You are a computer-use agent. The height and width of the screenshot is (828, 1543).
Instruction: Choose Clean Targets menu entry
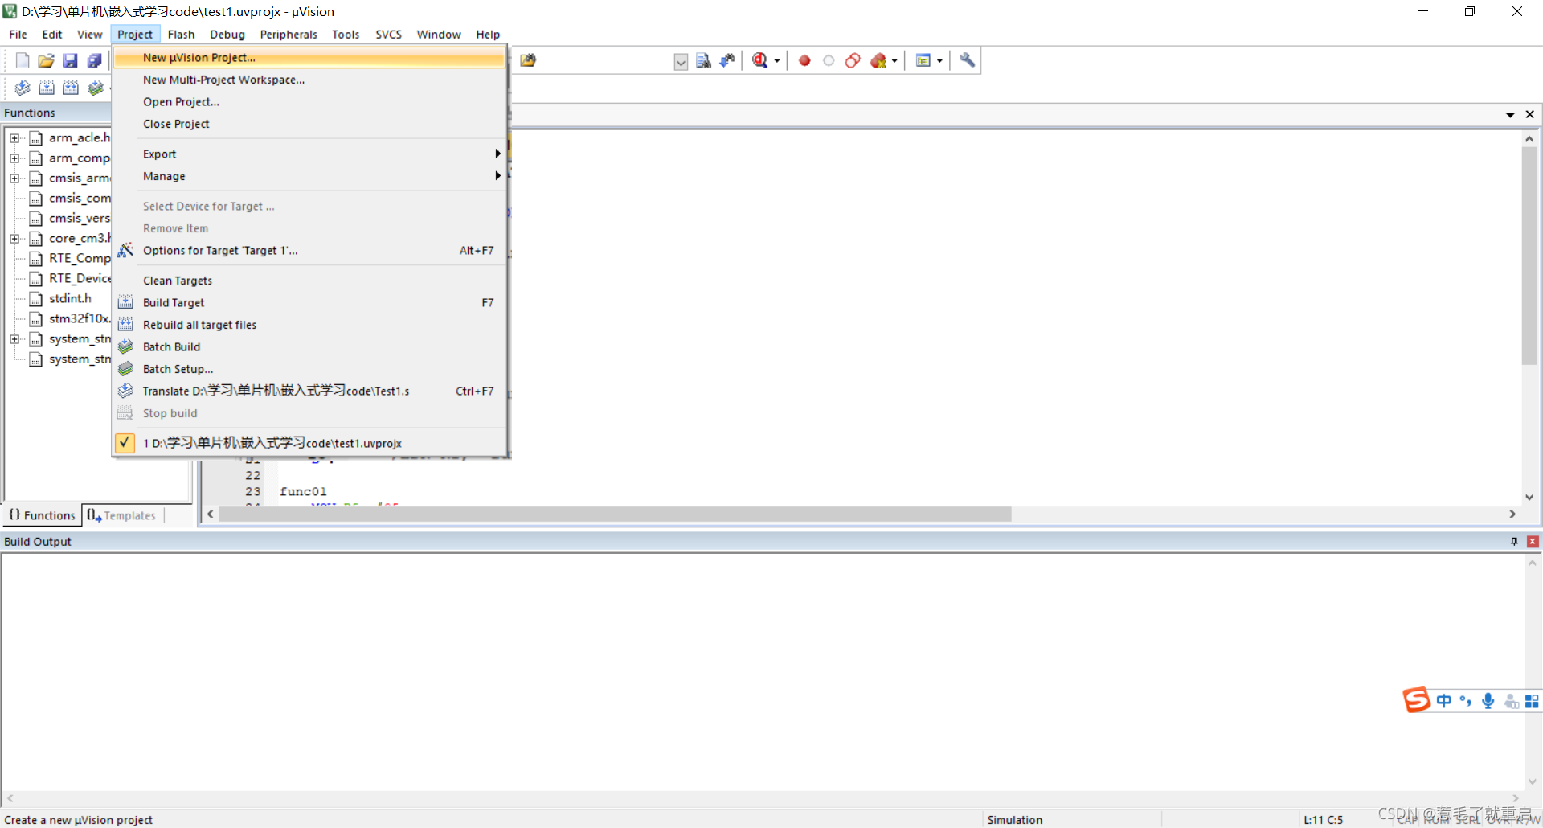309,281
